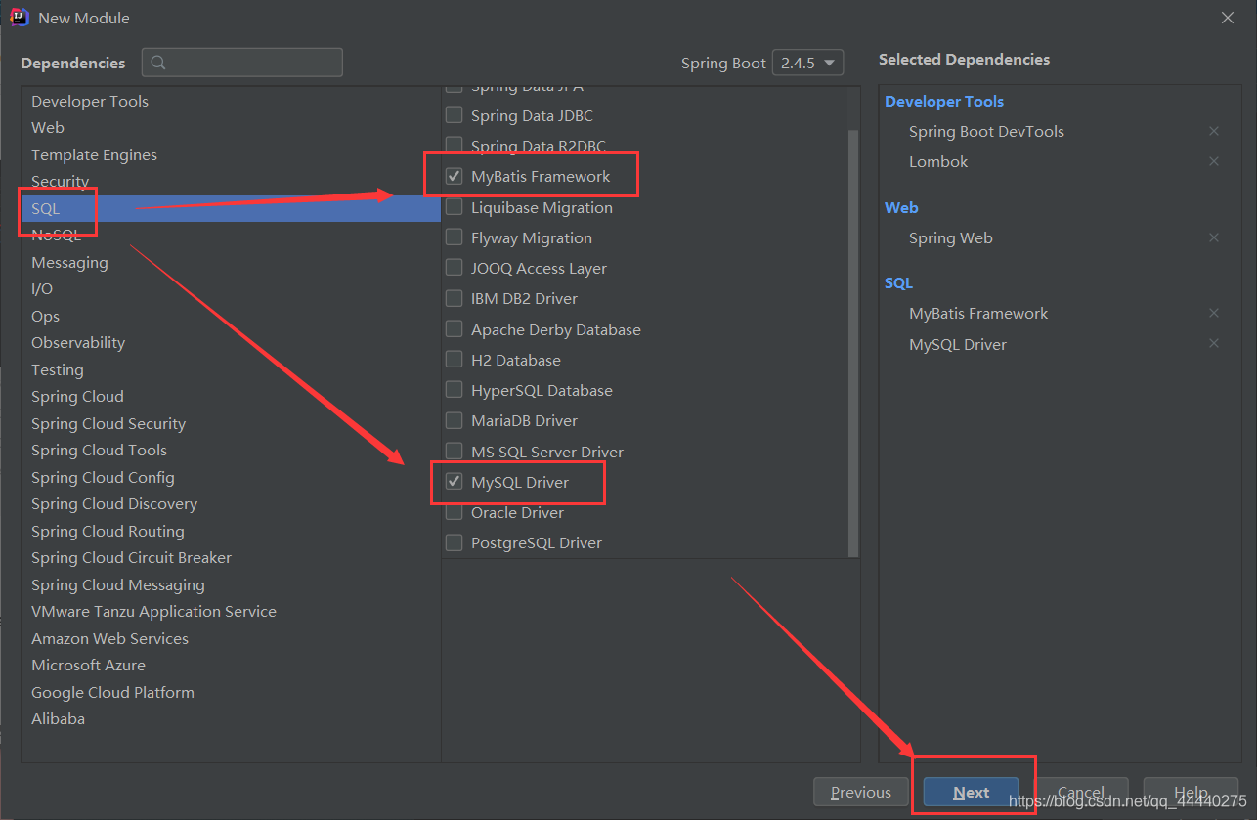
Task: Click Spring Boot DevTools selected entry
Action: [x=986, y=131]
